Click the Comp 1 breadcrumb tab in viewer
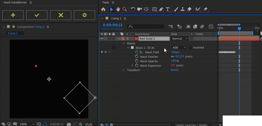262x126 pixels. click(13, 33)
